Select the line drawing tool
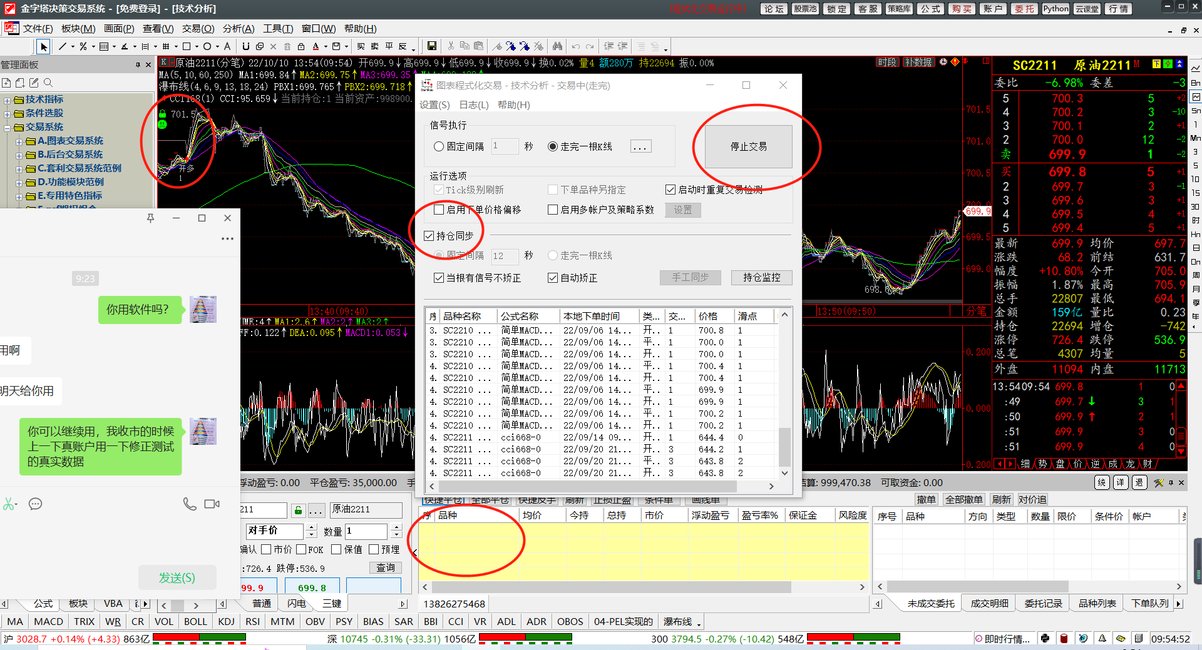This screenshot has width=1202, height=650. pyautogui.click(x=63, y=46)
